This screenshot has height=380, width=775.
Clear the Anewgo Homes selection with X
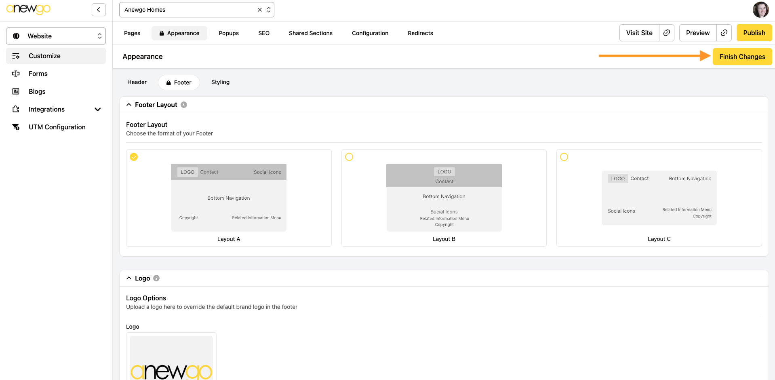[260, 10]
